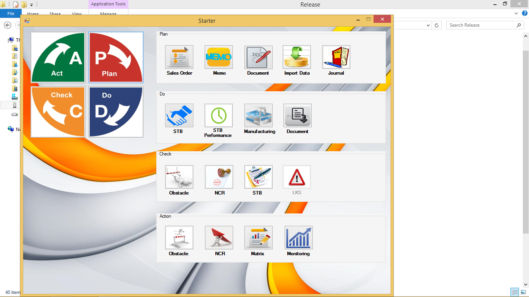This screenshot has height=297, width=529.
Task: Switch to the View ribbon tab
Action: pos(77,14)
